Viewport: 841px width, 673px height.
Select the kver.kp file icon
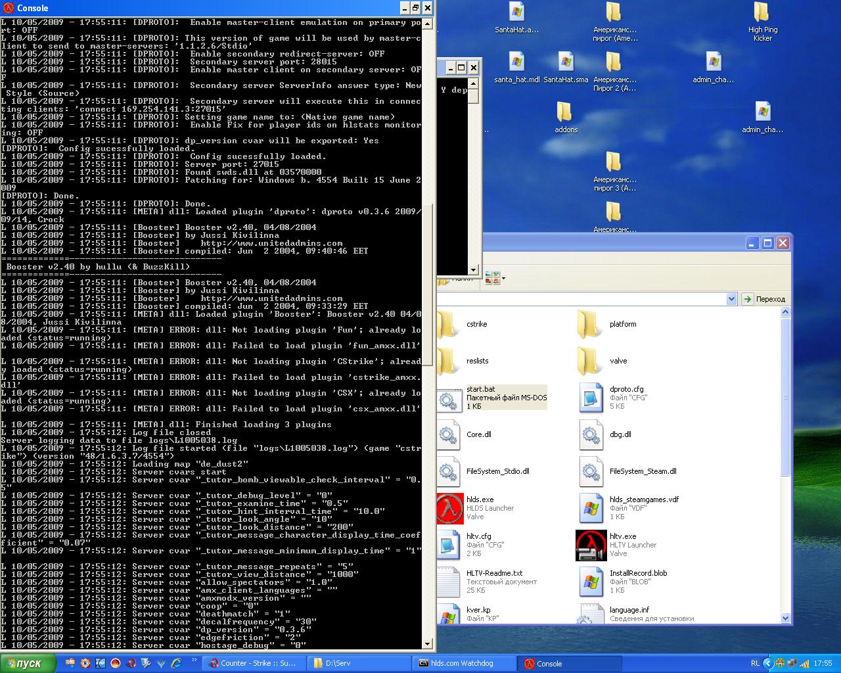449,614
